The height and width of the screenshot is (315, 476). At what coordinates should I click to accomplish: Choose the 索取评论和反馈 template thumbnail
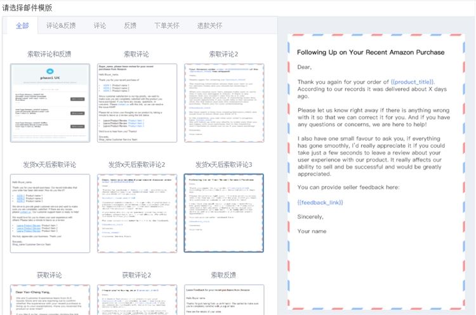pyautogui.click(x=50, y=103)
